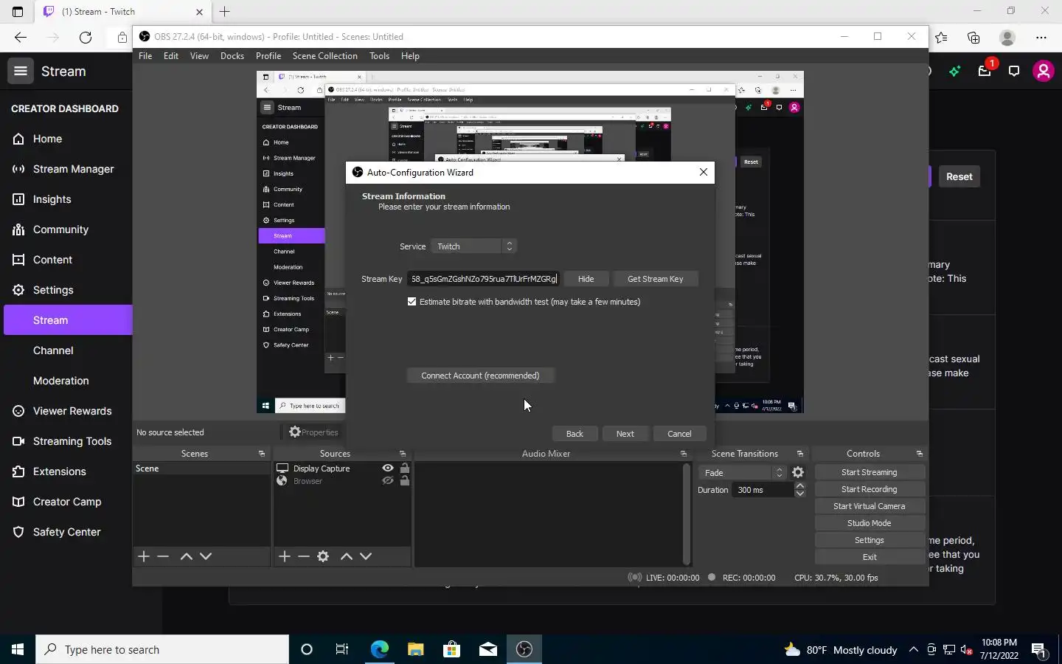This screenshot has height=664, width=1062.
Task: Move scene down arrow
Action: pyautogui.click(x=206, y=556)
